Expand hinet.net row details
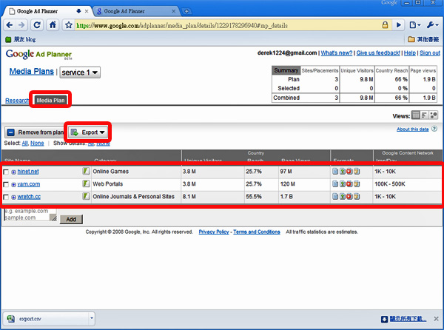 [13, 172]
